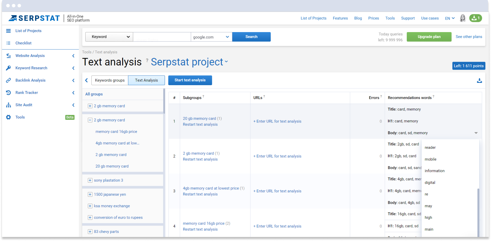Expand the Website Analysis submenu chevron
491x241 pixels.
[73, 56]
